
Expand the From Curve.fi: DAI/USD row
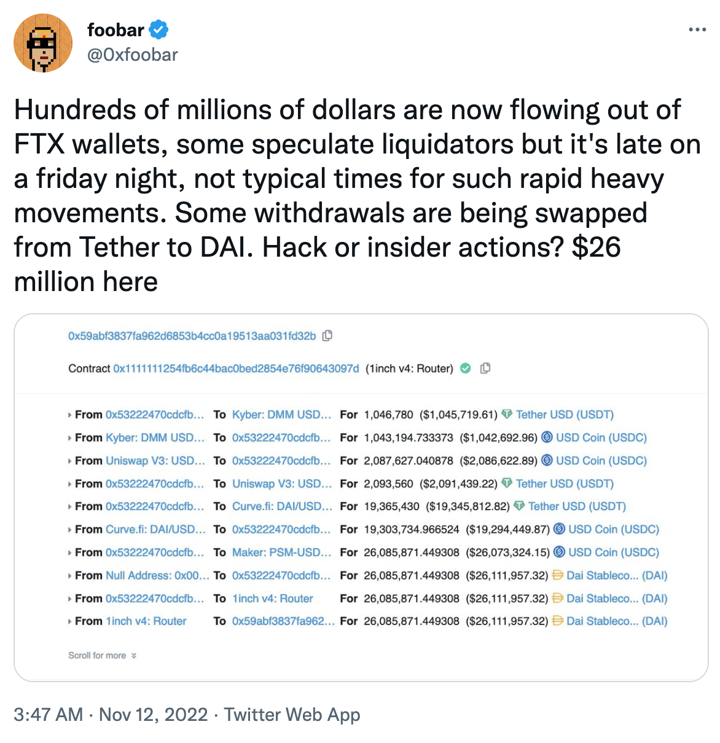[x=70, y=529]
